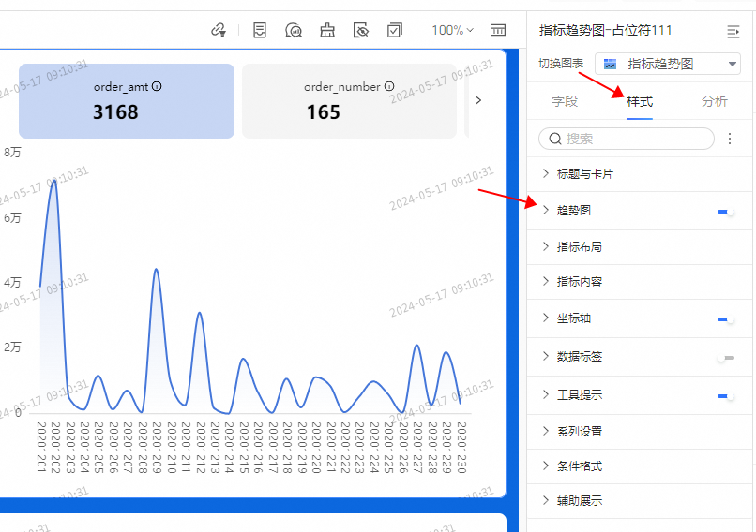Image resolution: width=756 pixels, height=532 pixels.
Task: Click the 搜索 search field
Action: coord(627,139)
